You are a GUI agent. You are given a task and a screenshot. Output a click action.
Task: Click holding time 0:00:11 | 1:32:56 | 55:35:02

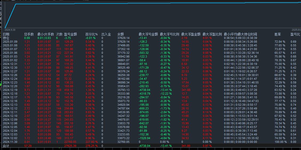(241, 138)
